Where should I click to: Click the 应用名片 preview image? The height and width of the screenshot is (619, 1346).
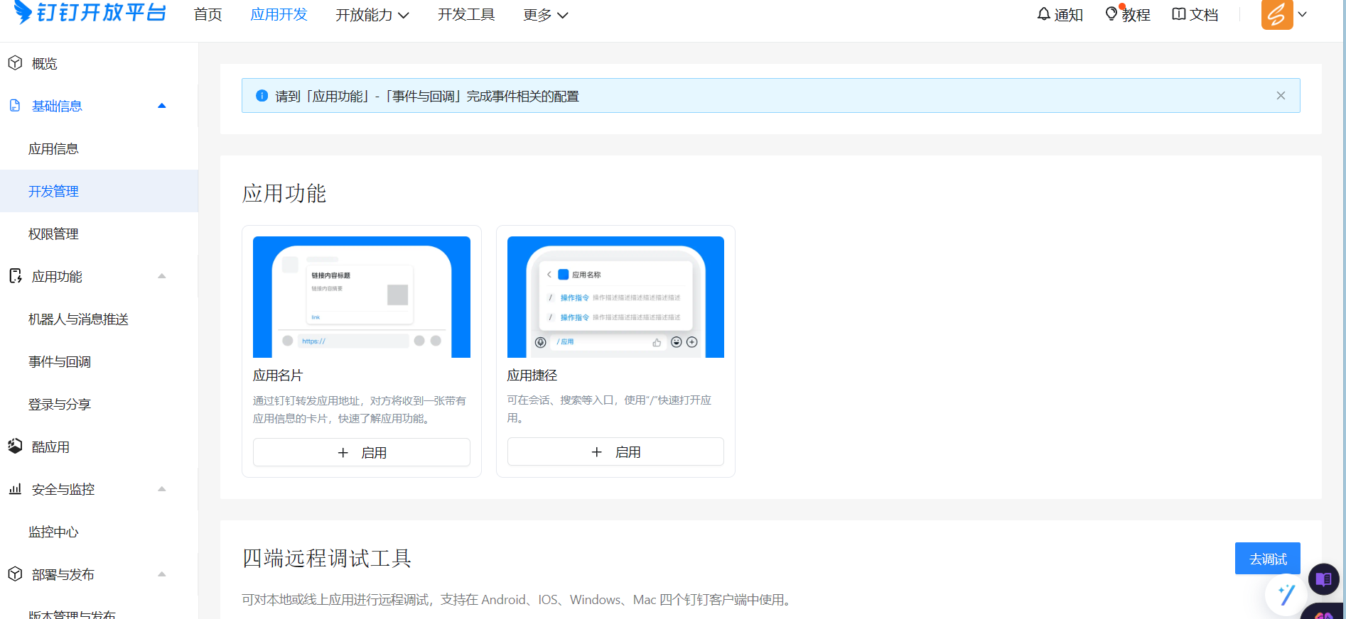point(362,297)
